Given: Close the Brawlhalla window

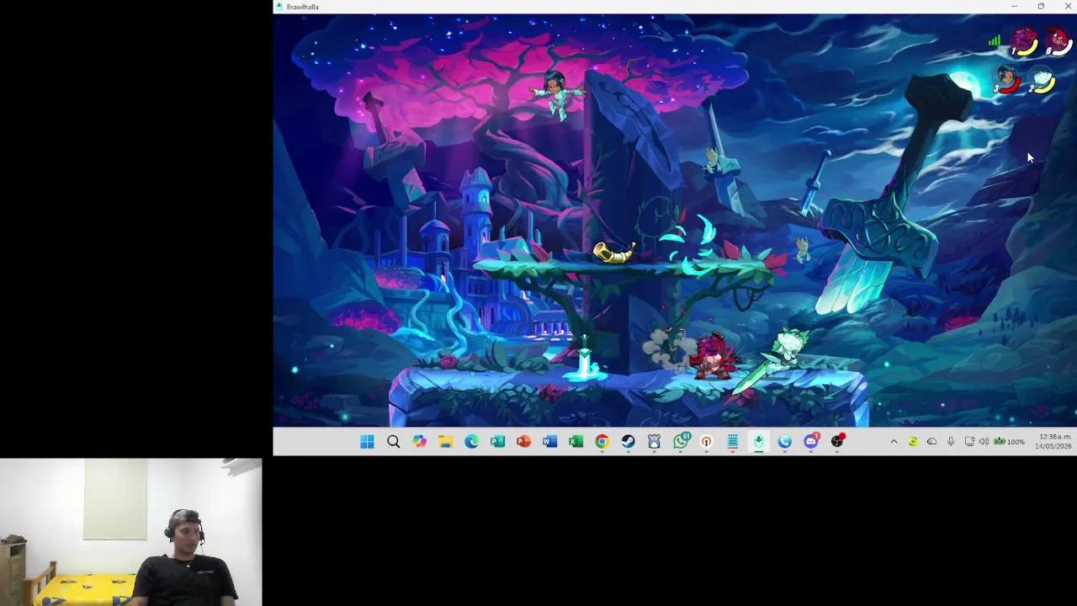Looking at the screenshot, I should click(x=1067, y=7).
